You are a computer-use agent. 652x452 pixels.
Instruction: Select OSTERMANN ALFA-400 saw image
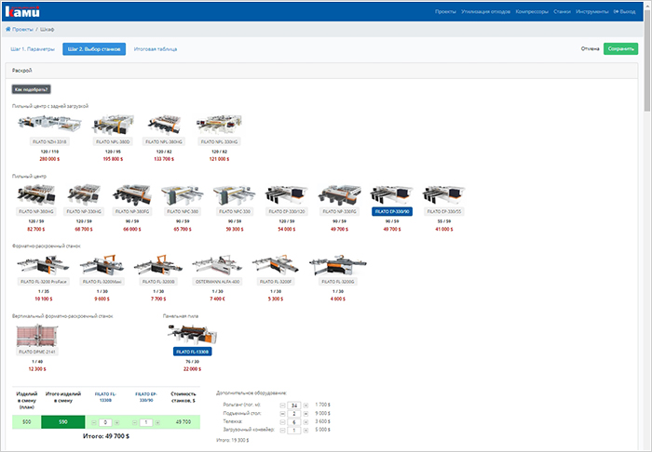click(x=217, y=265)
